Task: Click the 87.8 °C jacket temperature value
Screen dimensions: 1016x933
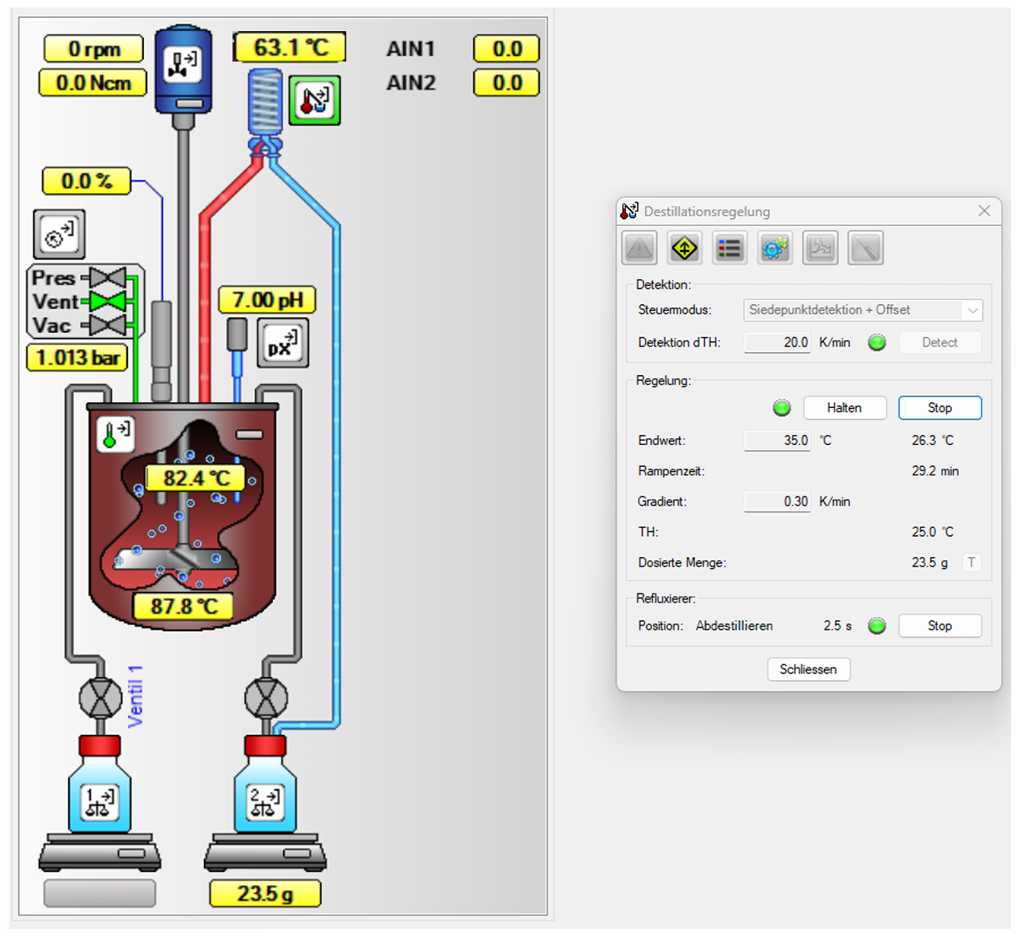Action: 184,606
